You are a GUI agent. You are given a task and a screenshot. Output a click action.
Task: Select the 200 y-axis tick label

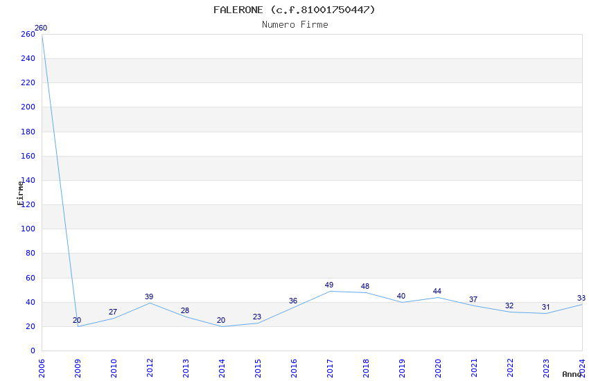[x=28, y=107]
